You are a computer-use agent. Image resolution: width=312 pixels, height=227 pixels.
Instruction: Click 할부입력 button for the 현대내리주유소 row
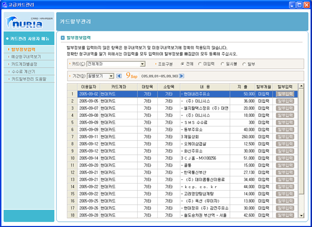pyautogui.click(x=285, y=94)
